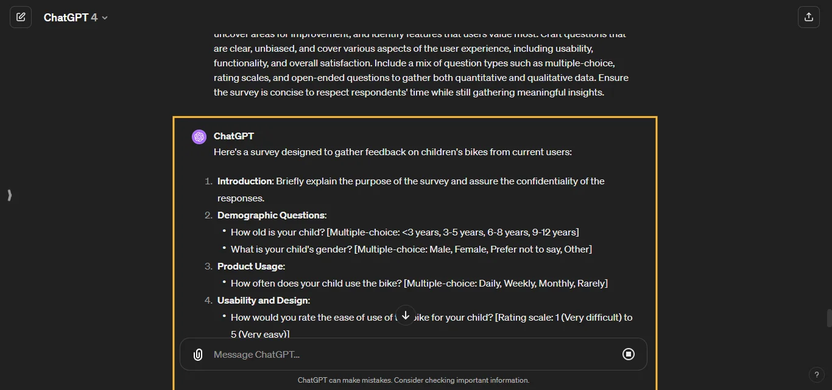Viewport: 832px width, 390px height.
Task: Open the ChatGPT 4 model dropdown
Action: point(76,18)
